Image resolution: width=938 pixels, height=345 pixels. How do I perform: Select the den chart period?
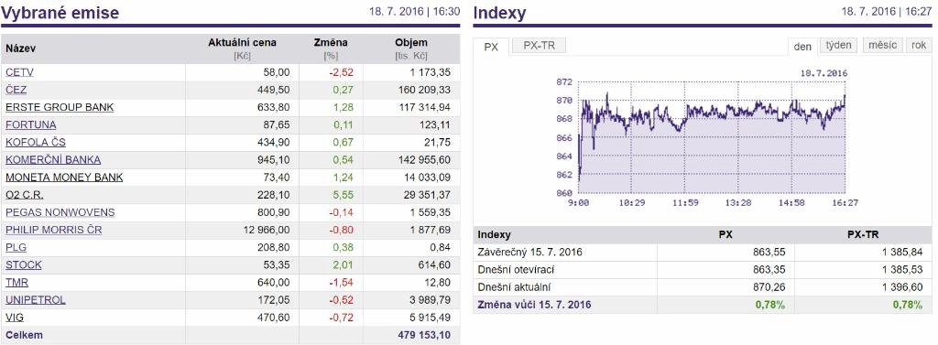click(802, 46)
